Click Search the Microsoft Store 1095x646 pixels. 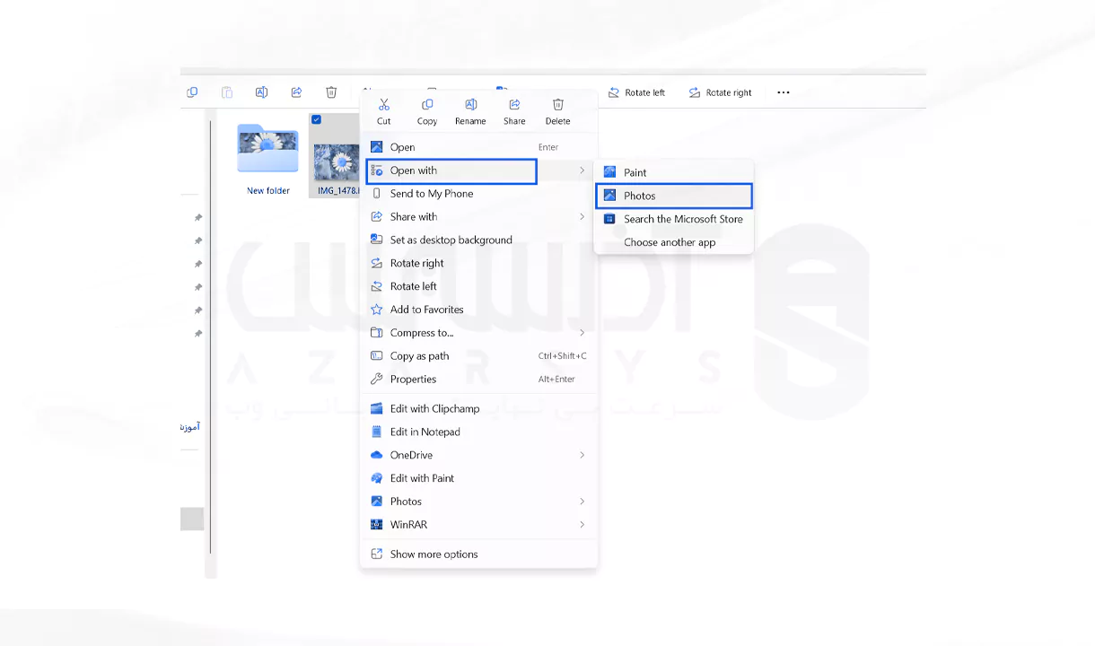(674, 219)
